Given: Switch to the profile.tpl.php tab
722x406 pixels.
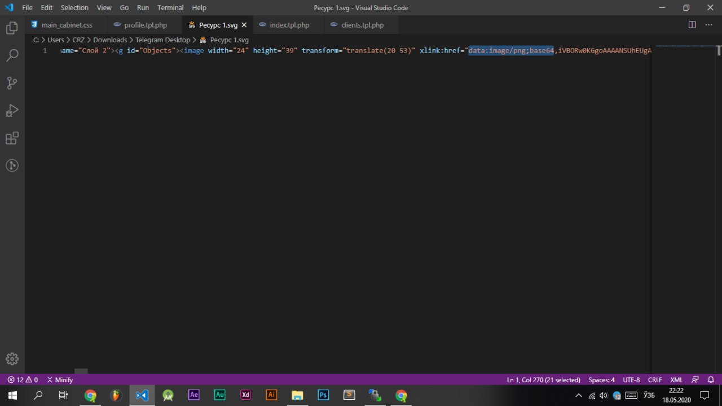Looking at the screenshot, I should [x=145, y=25].
